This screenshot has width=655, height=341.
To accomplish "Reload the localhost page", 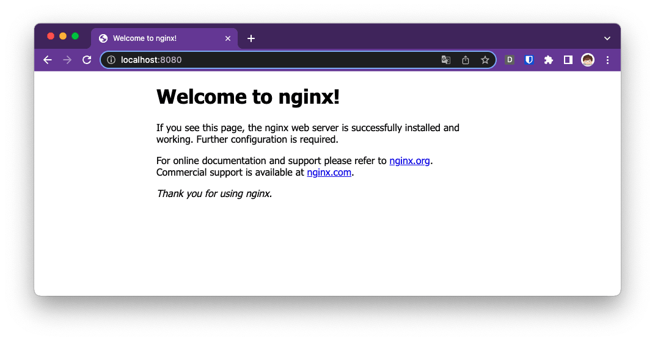I will coord(87,60).
